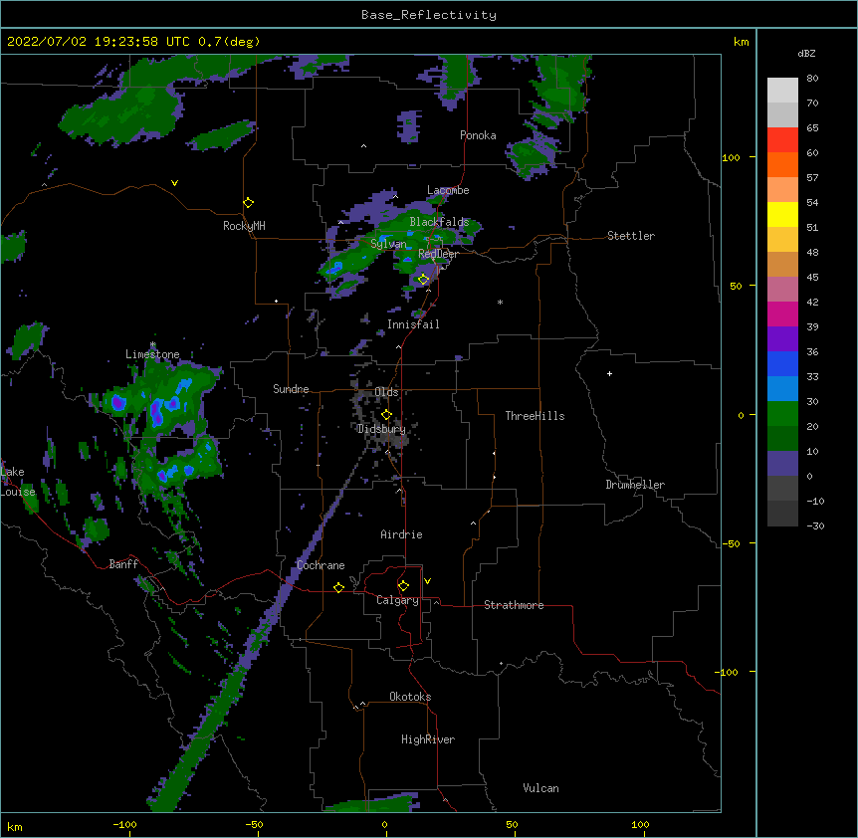Click the Olds town label
858x838 pixels.
pos(386,392)
